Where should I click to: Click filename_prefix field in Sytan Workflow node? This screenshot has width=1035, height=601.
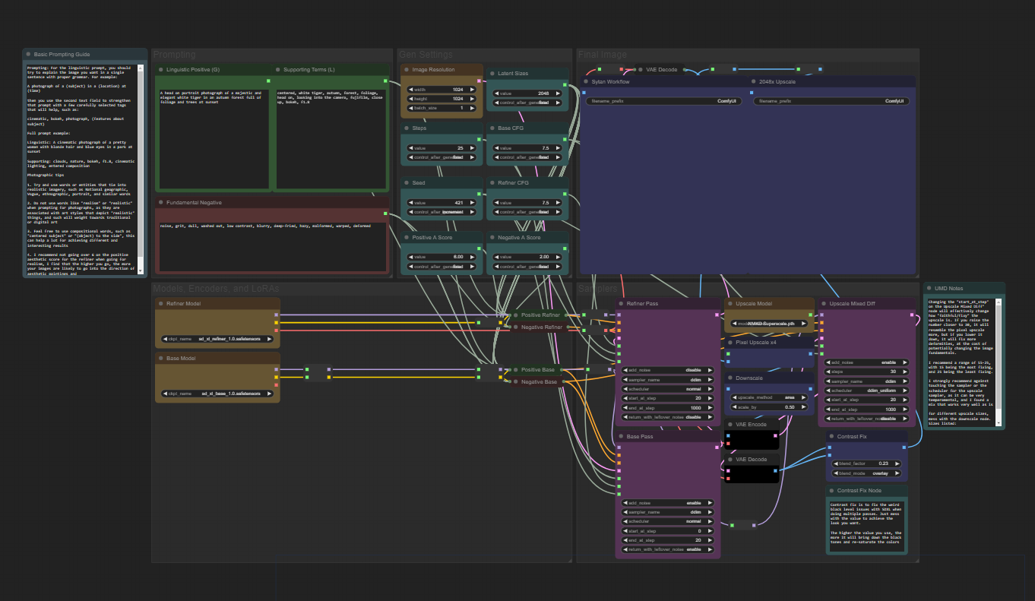[x=664, y=101]
